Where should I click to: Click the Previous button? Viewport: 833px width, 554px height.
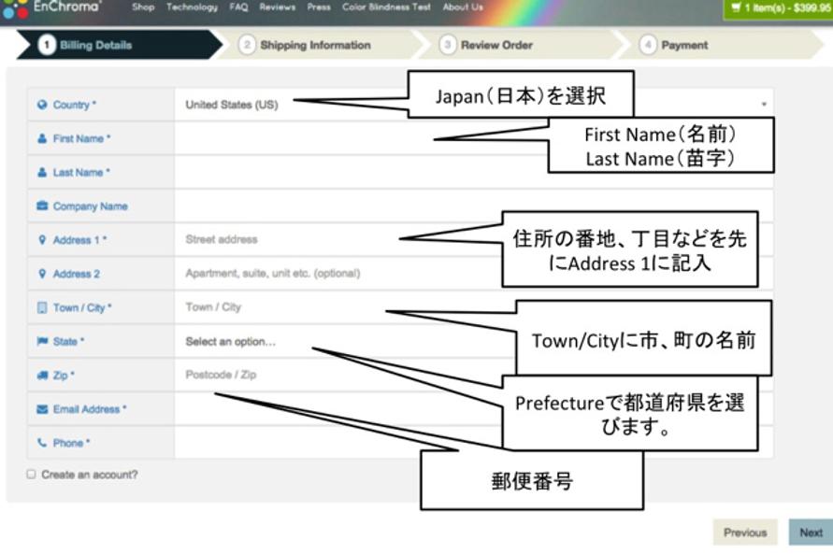pyautogui.click(x=745, y=533)
